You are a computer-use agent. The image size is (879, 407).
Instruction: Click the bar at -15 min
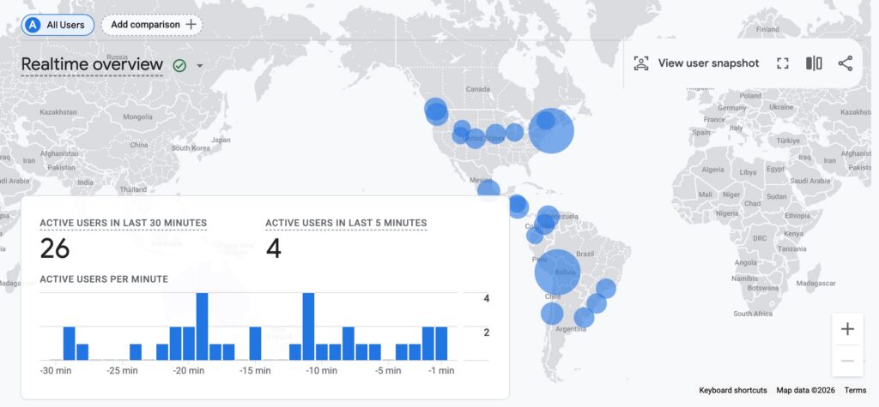[x=255, y=344]
